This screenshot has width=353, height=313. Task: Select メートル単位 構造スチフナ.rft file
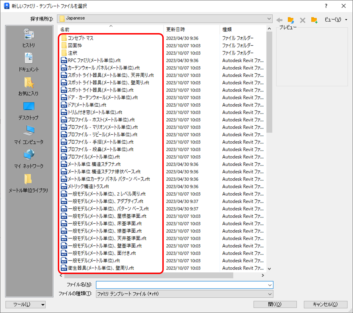coord(91,164)
